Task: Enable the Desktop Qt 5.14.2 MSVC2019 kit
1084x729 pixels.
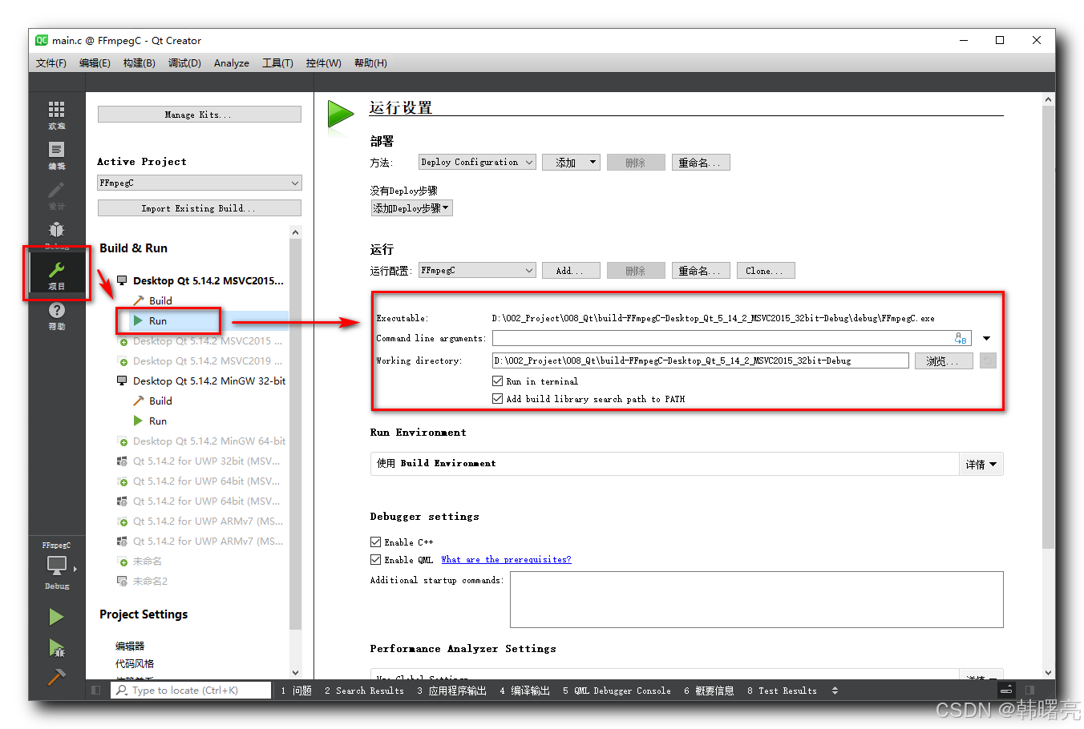Action: (x=200, y=360)
